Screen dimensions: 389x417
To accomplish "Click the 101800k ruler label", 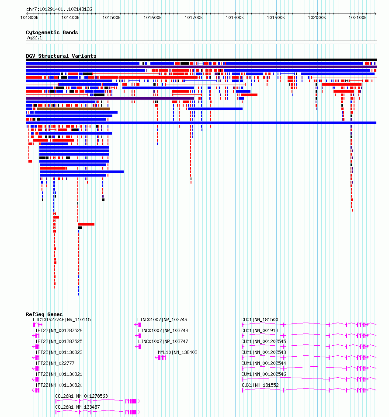I will (x=235, y=17).
